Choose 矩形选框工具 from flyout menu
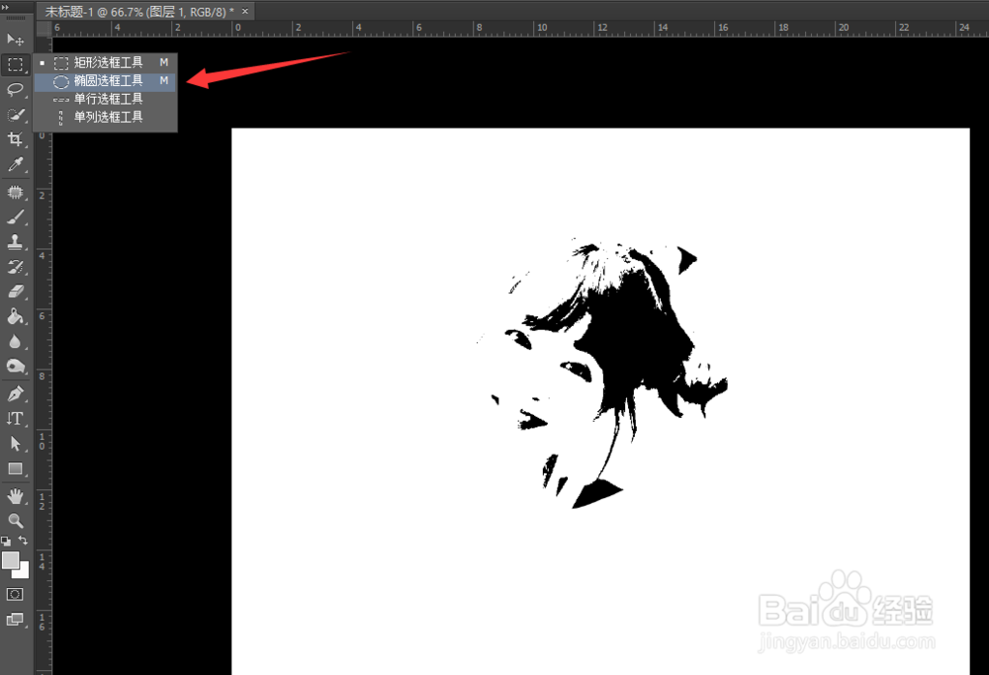This screenshot has width=989, height=675. click(x=105, y=62)
